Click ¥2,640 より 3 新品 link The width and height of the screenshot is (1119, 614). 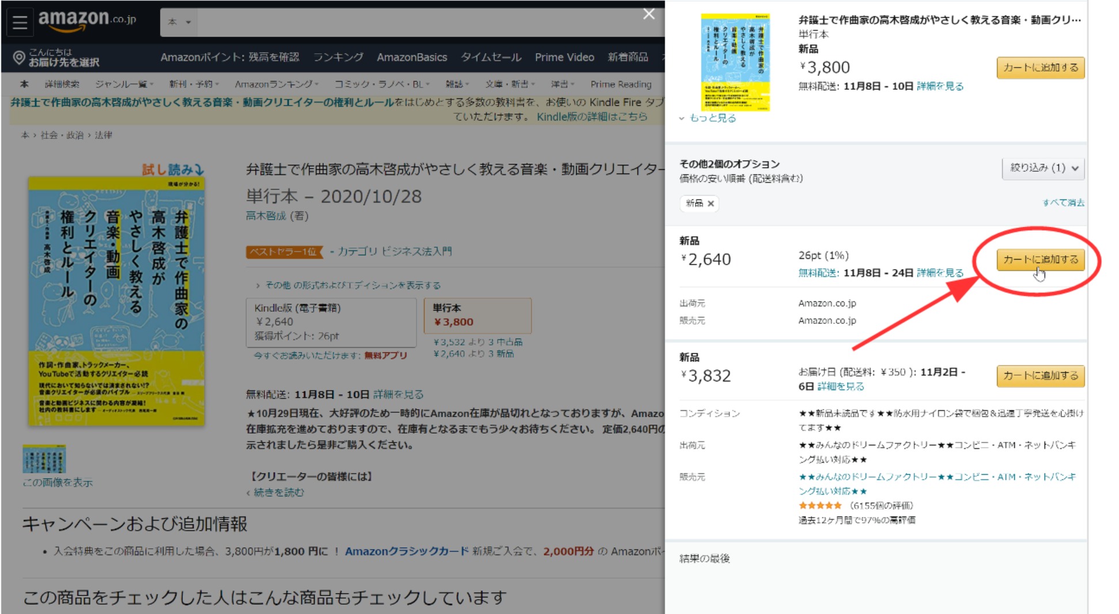point(473,354)
